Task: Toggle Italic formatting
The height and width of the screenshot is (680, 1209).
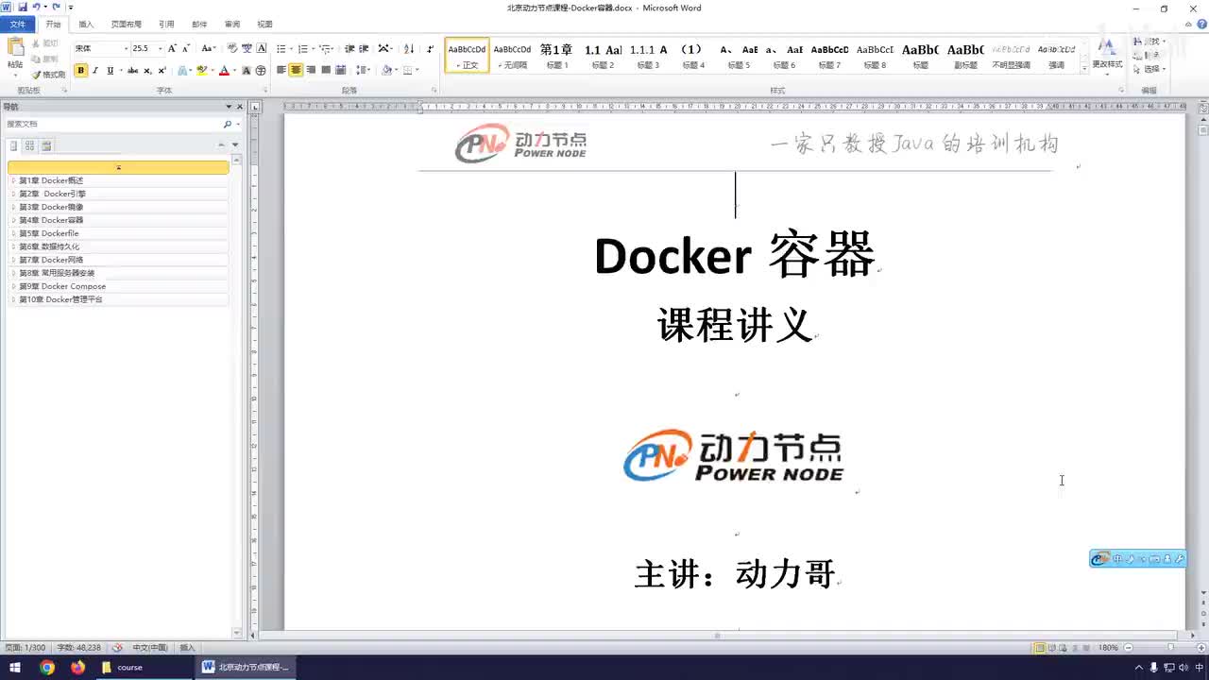Action: pos(95,71)
